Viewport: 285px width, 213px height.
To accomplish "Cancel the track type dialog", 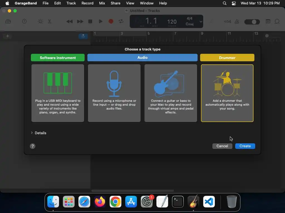I will coord(222,146).
